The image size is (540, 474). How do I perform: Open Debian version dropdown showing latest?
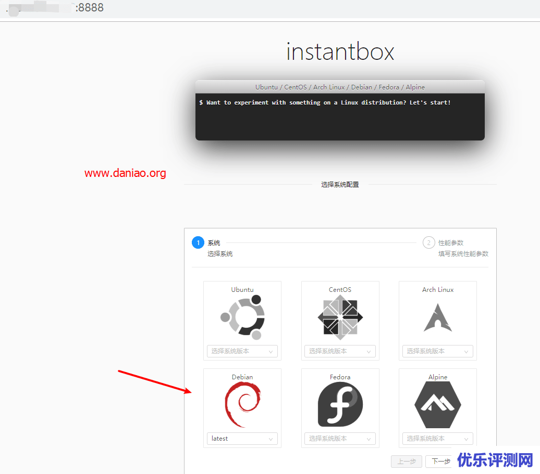point(242,439)
